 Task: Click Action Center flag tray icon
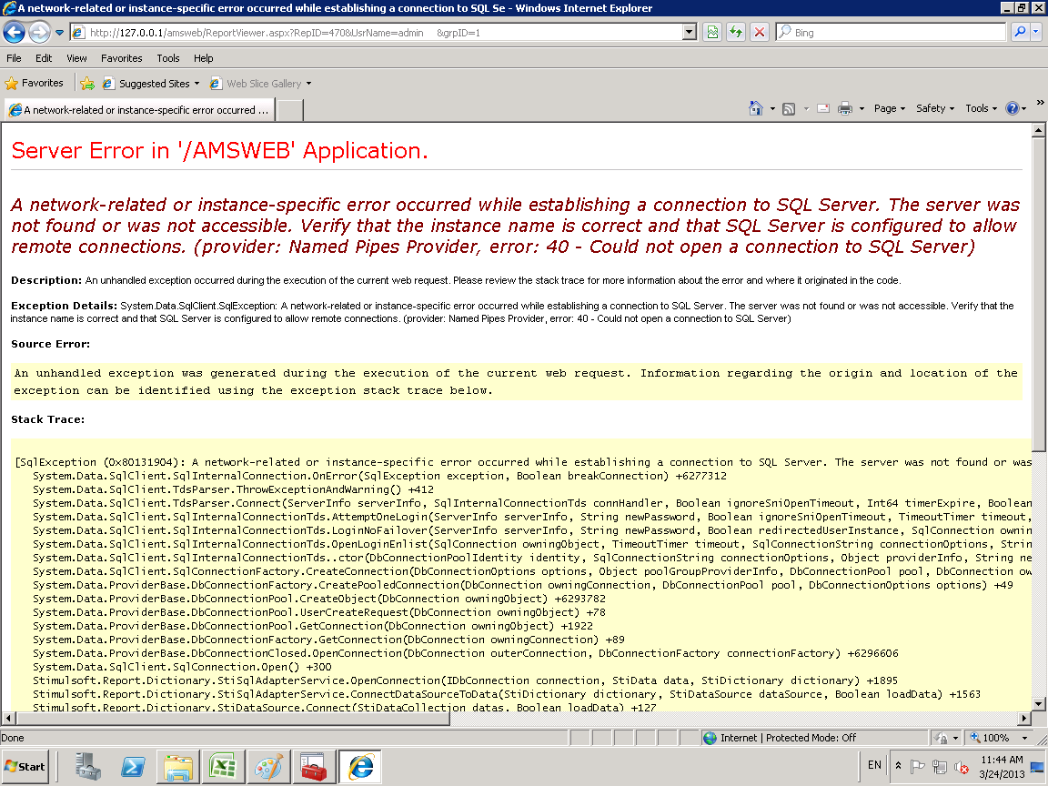coord(918,767)
